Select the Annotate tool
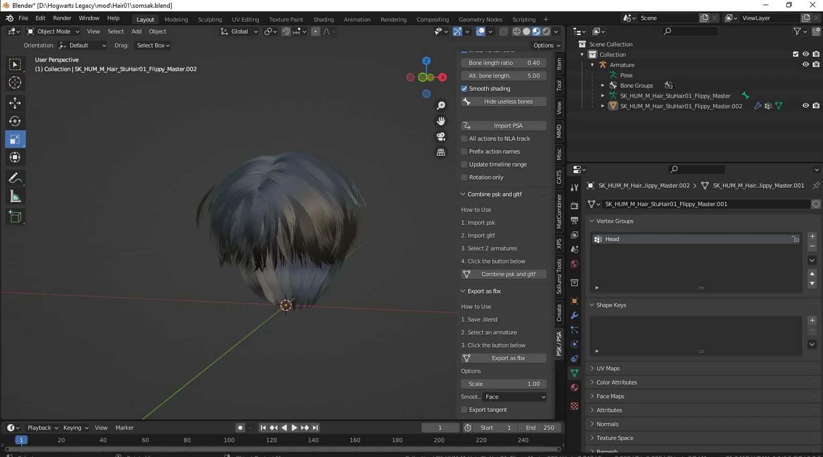The image size is (823, 457). point(15,178)
